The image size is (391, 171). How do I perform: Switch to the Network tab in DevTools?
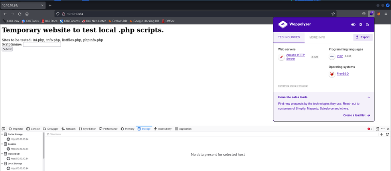(x=68, y=129)
